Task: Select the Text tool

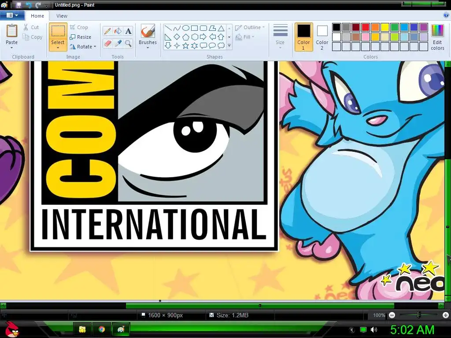Action: (x=128, y=31)
